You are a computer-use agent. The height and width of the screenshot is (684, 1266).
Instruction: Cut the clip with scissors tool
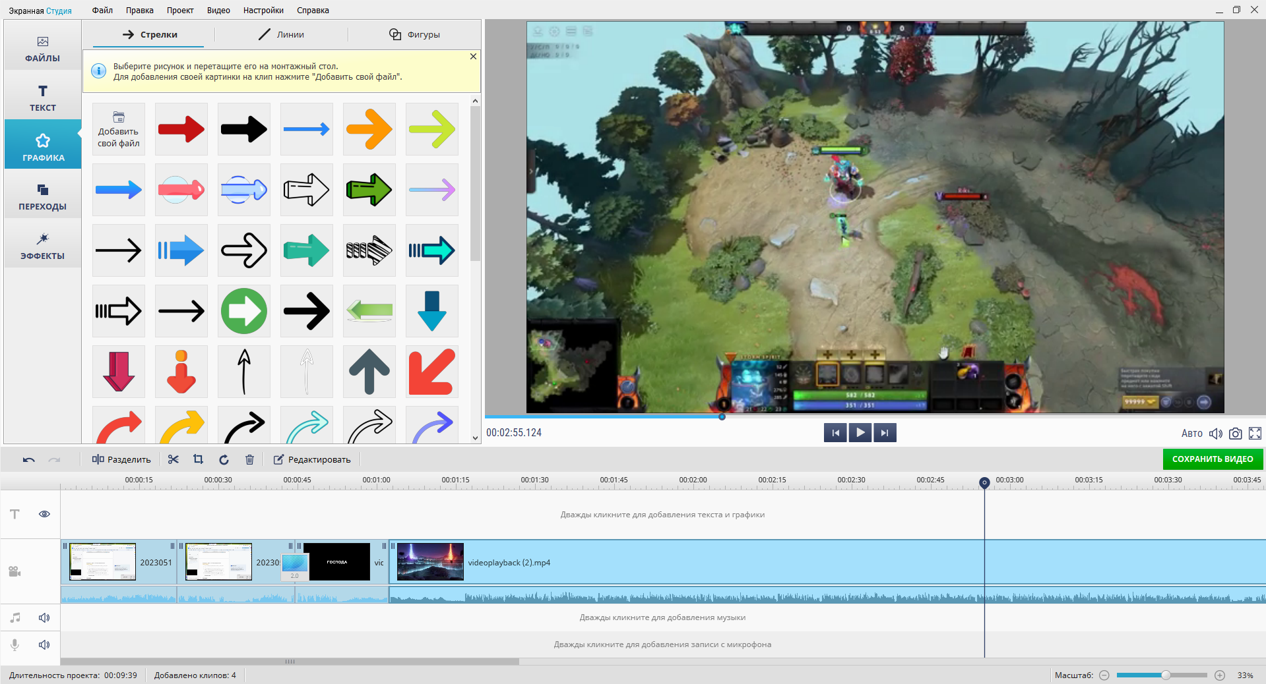click(174, 460)
